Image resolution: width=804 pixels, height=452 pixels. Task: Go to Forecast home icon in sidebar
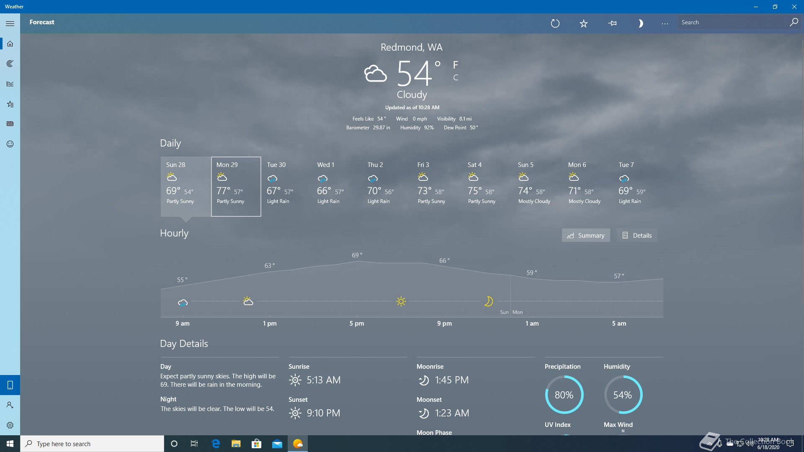click(x=10, y=44)
